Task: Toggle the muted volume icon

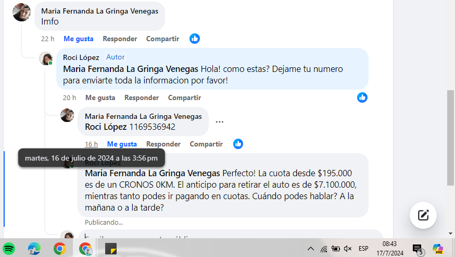Action: (x=348, y=249)
